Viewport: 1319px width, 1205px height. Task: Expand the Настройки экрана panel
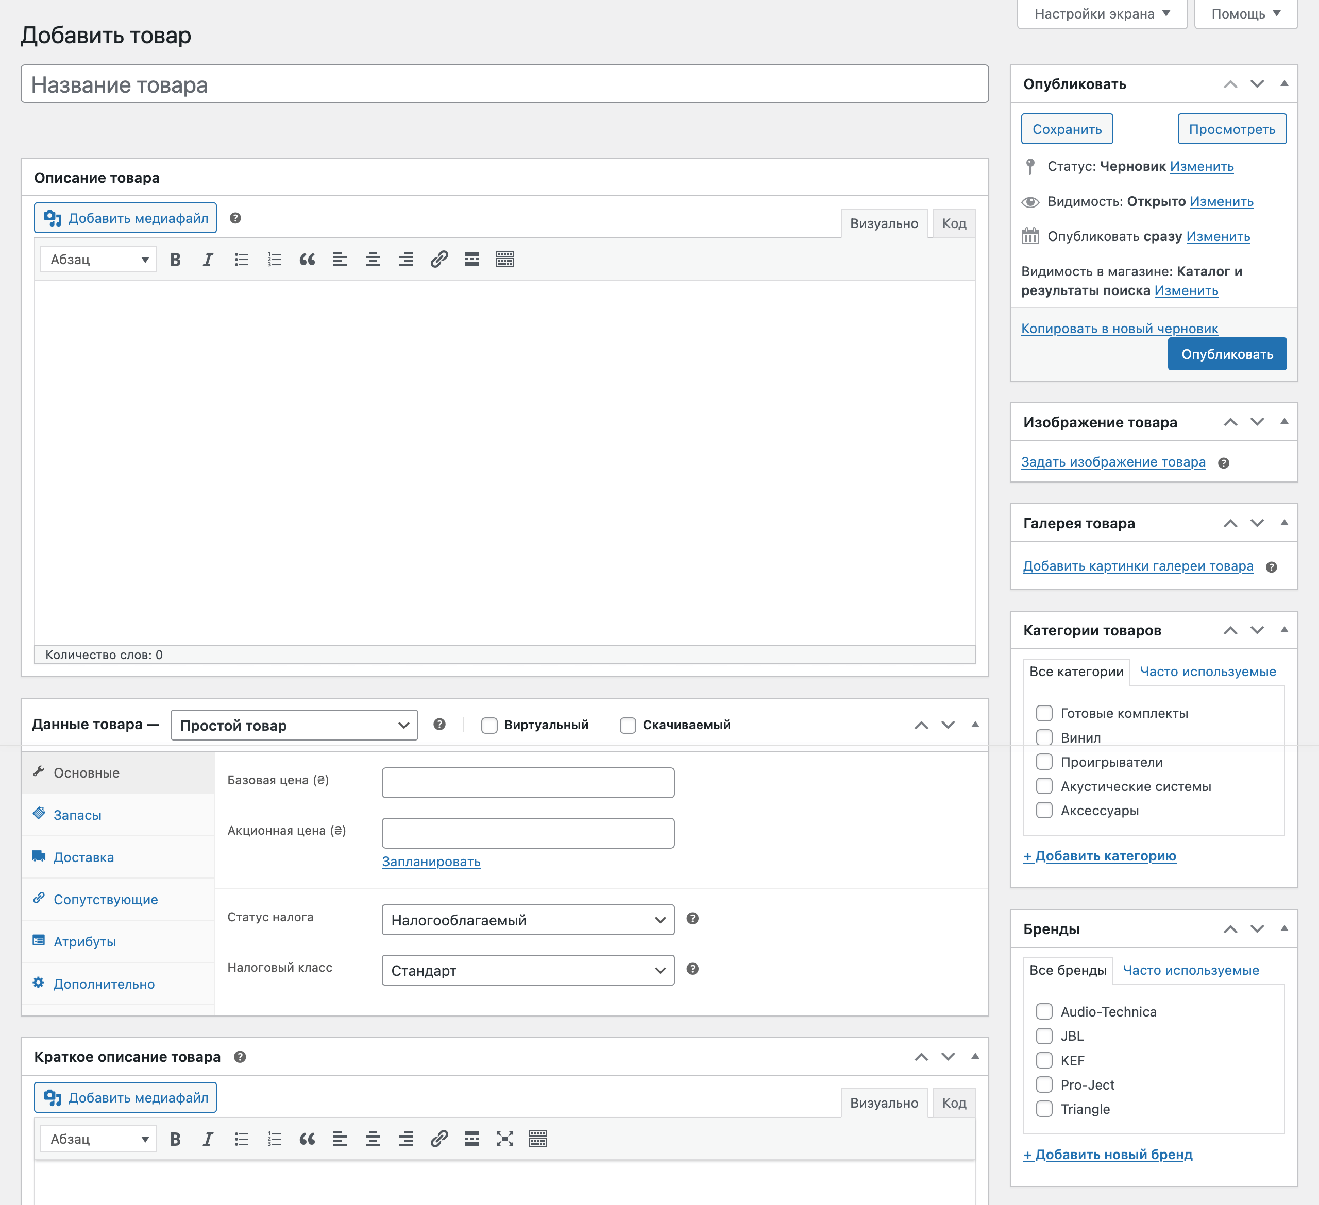tap(1103, 14)
